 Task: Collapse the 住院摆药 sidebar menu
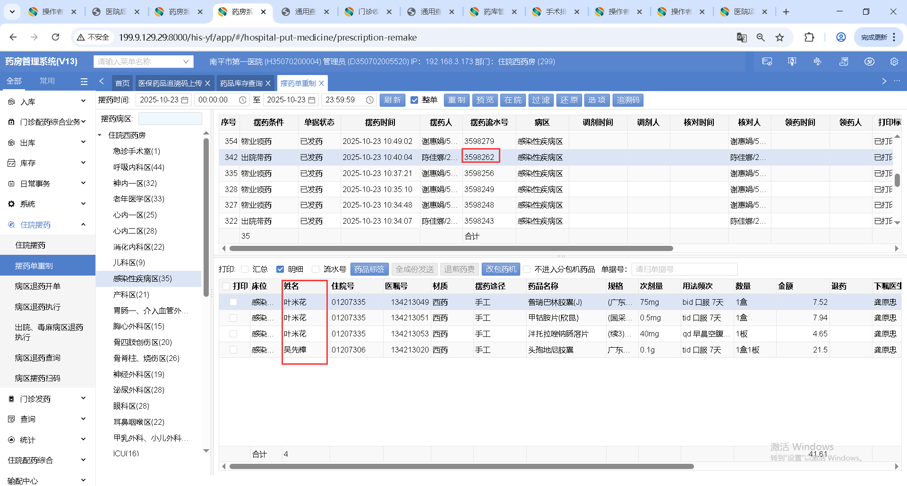pos(47,225)
